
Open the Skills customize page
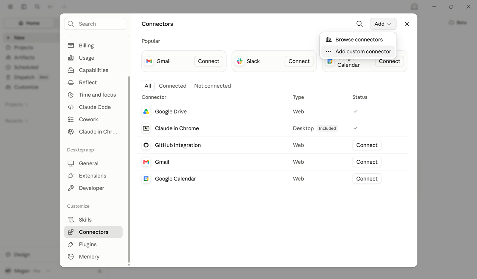click(x=93, y=220)
